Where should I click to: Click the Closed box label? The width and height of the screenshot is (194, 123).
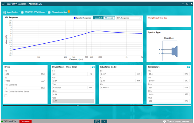tap(169, 38)
